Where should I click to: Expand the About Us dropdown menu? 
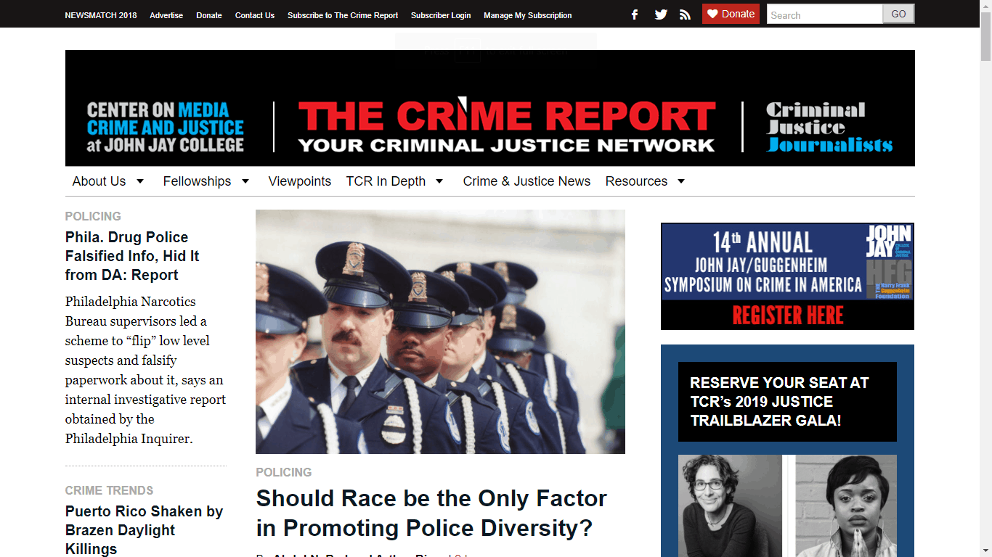point(99,181)
